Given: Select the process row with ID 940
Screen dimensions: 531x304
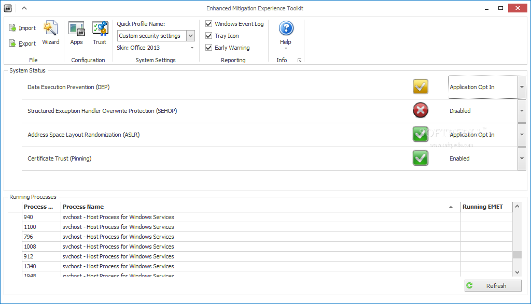Looking at the screenshot, I should [260, 217].
